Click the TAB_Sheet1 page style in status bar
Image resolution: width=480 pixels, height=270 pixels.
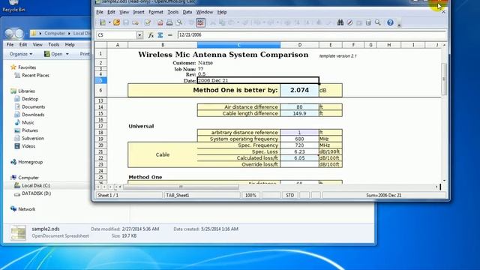[203, 195]
